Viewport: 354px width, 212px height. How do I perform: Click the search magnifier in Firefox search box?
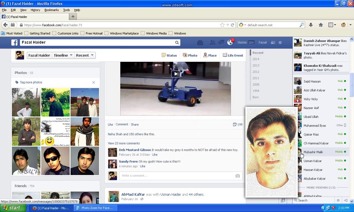click(x=301, y=25)
